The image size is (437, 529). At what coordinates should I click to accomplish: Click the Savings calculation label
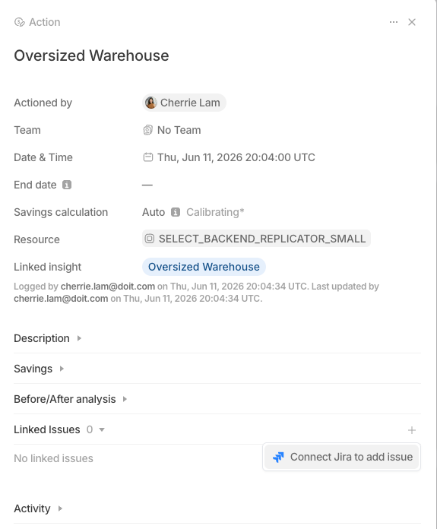61,212
